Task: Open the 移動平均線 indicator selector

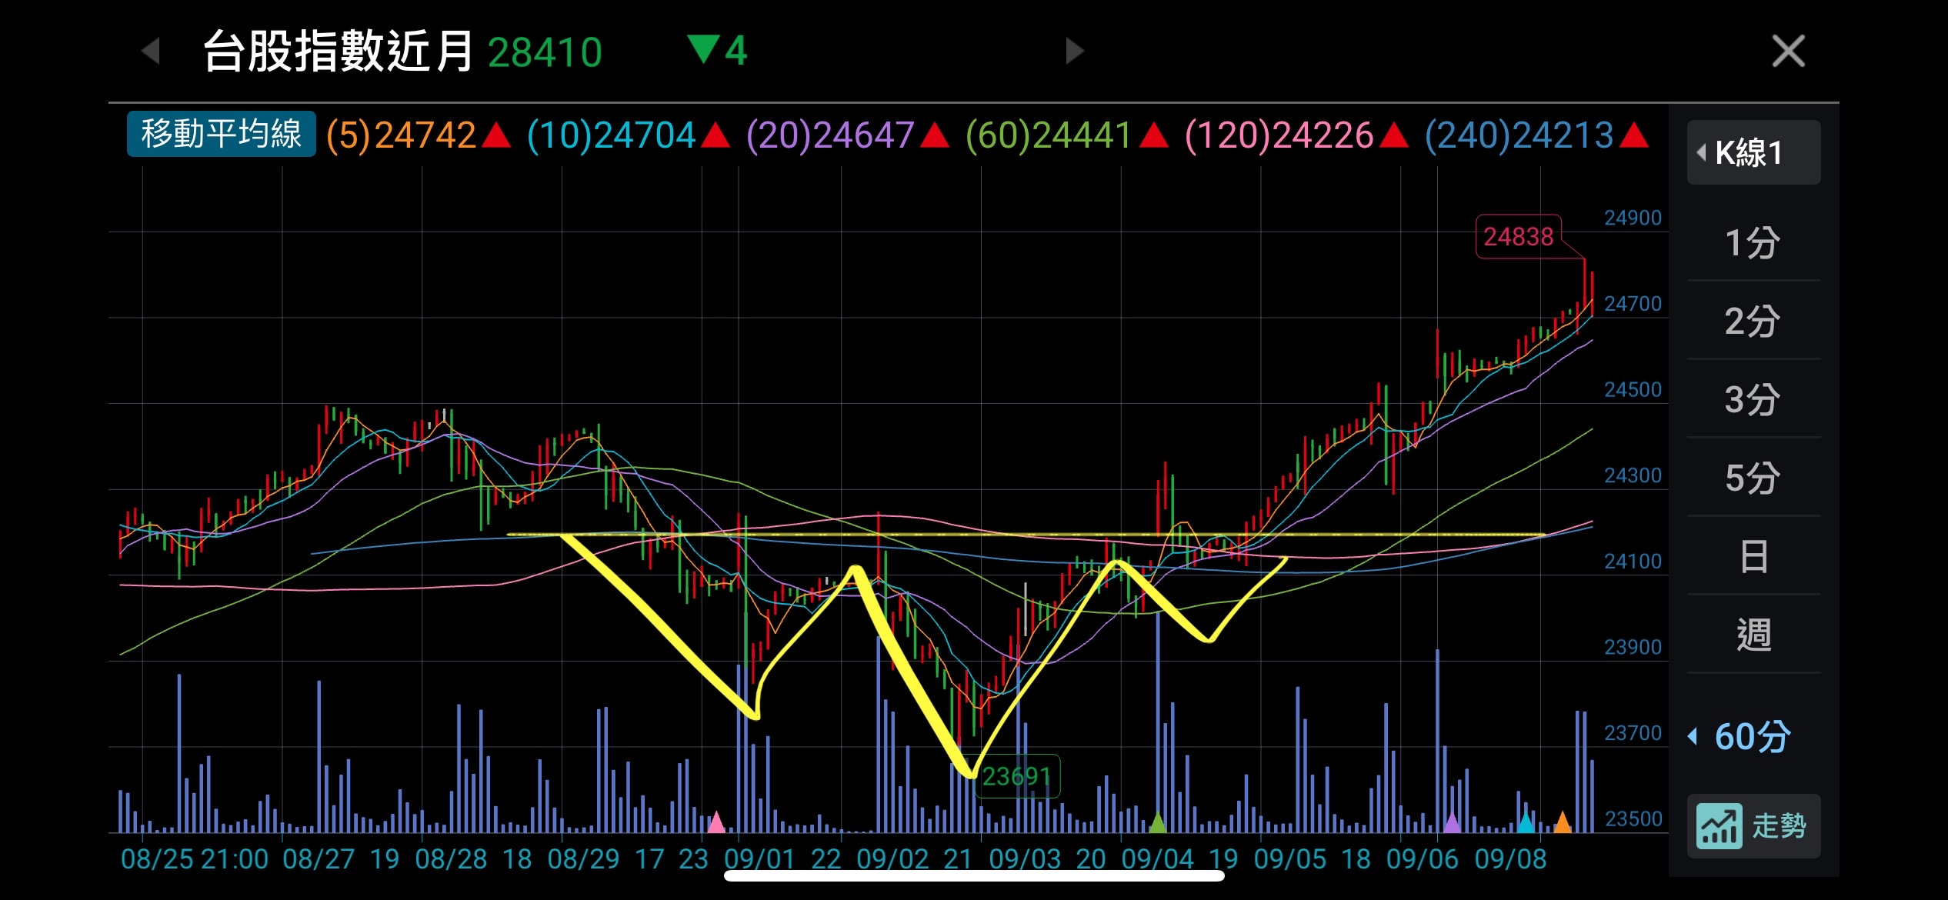Action: tap(221, 135)
